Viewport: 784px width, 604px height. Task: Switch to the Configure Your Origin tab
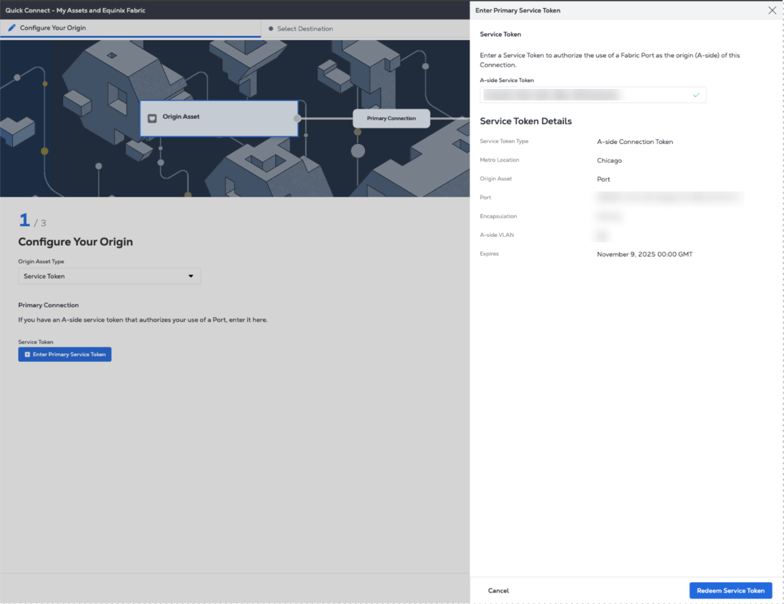point(53,29)
